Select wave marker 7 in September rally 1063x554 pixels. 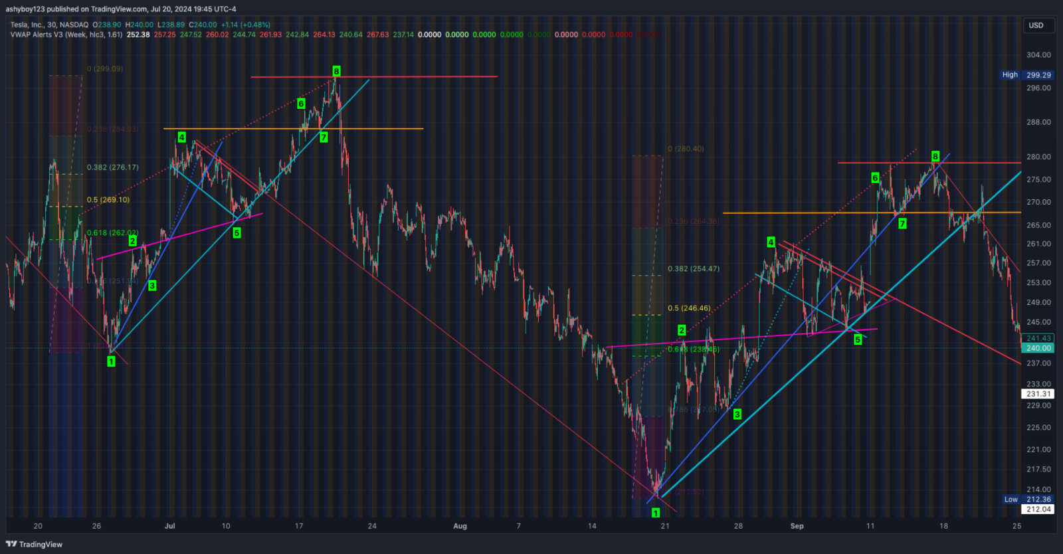tap(902, 224)
